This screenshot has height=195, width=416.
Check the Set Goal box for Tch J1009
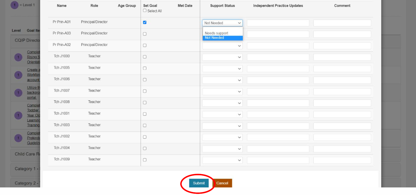(145, 160)
